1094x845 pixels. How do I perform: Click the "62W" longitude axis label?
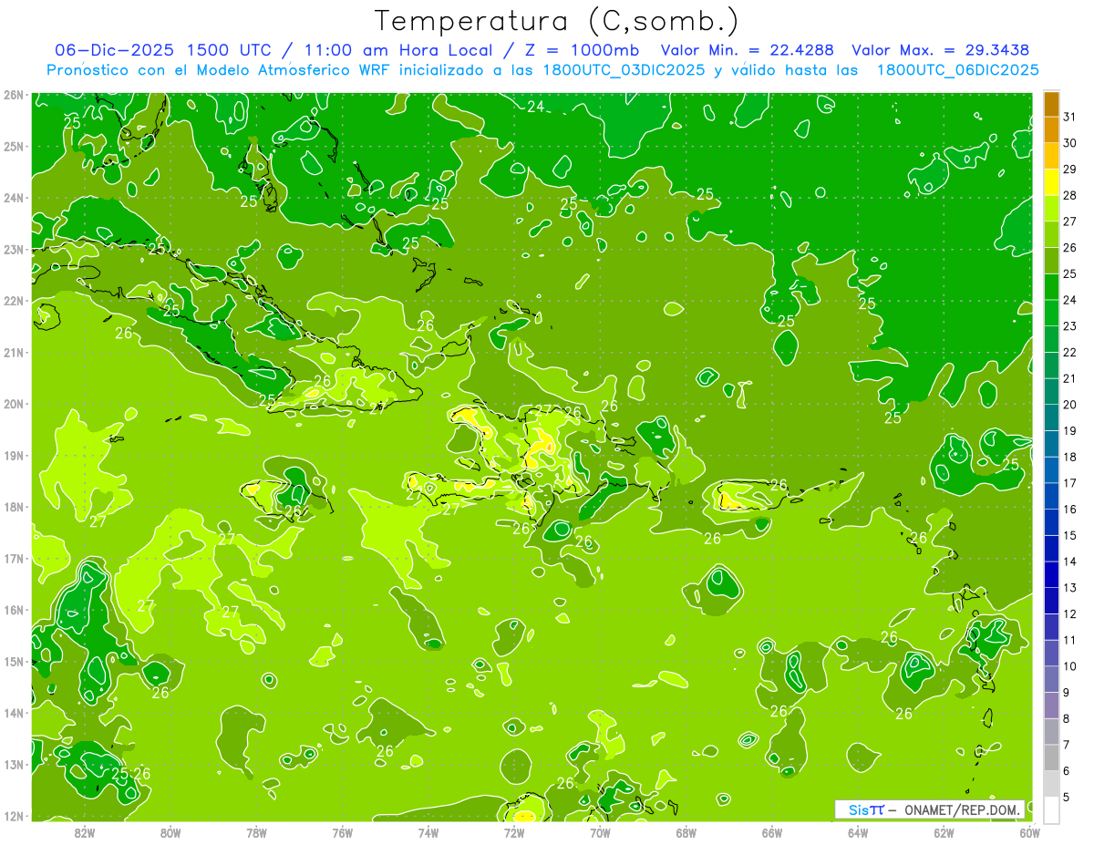tap(944, 833)
